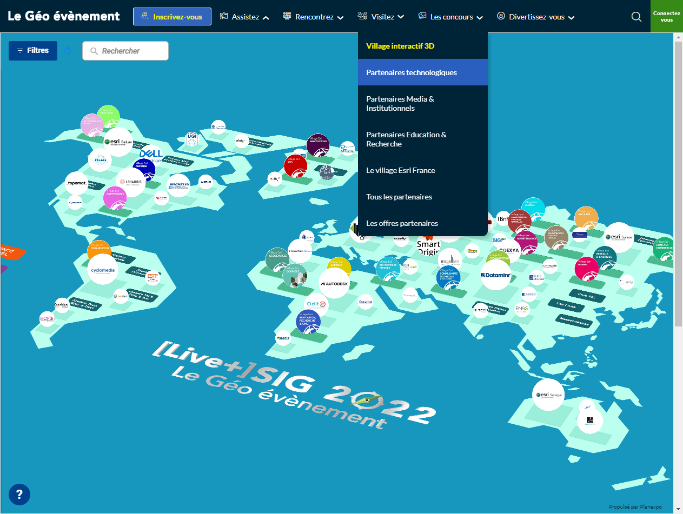Image resolution: width=683 pixels, height=514 pixels.
Task: Open the esri Sénégal booth bubble
Action: click(x=548, y=395)
